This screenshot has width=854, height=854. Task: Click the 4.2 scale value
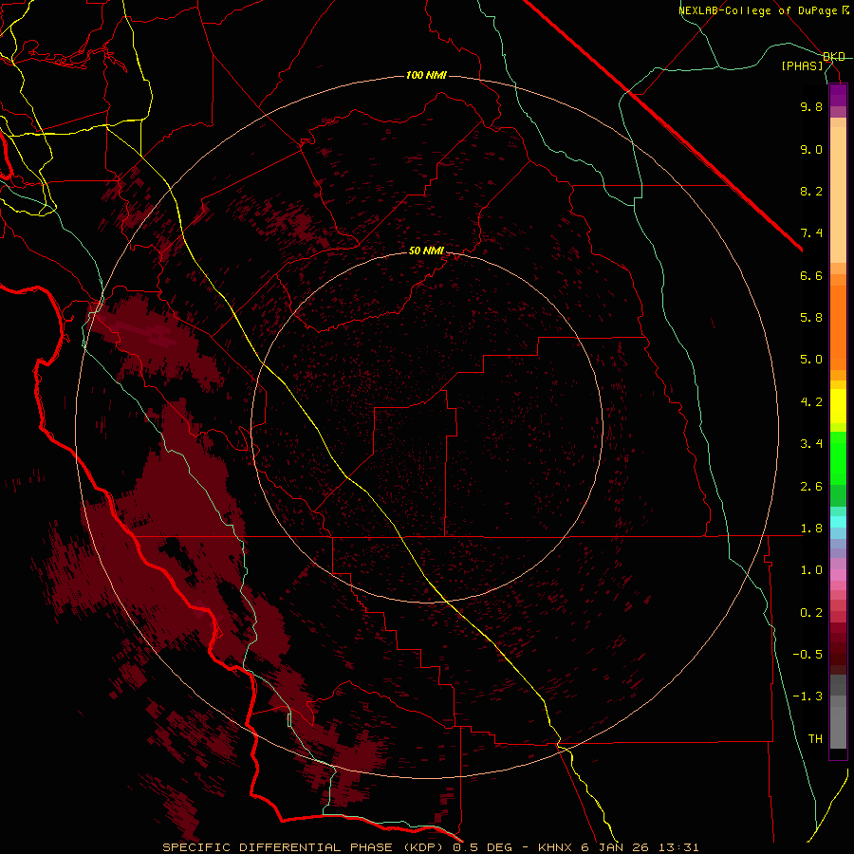tap(811, 402)
